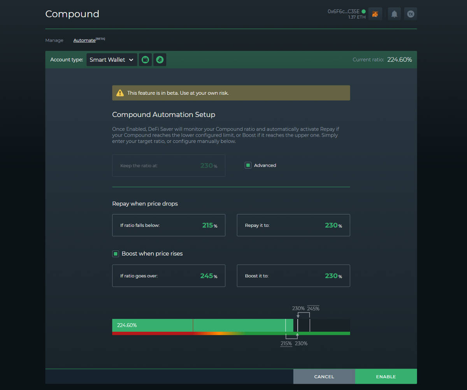Edit the Boost it to field
The height and width of the screenshot is (390, 467).
pyautogui.click(x=293, y=276)
